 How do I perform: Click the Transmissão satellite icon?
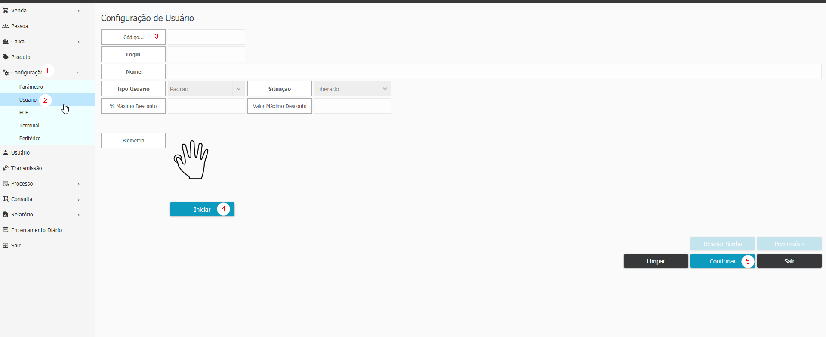point(6,168)
